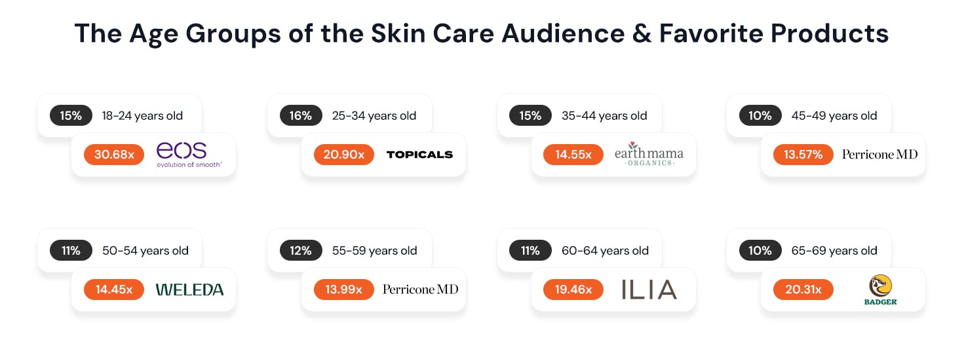Click the Earth Mama Organics logo
The width and height of the screenshot is (964, 338).
(649, 155)
